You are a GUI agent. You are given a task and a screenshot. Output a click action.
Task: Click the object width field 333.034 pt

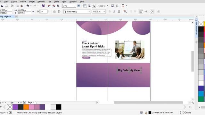tap(24, 10)
